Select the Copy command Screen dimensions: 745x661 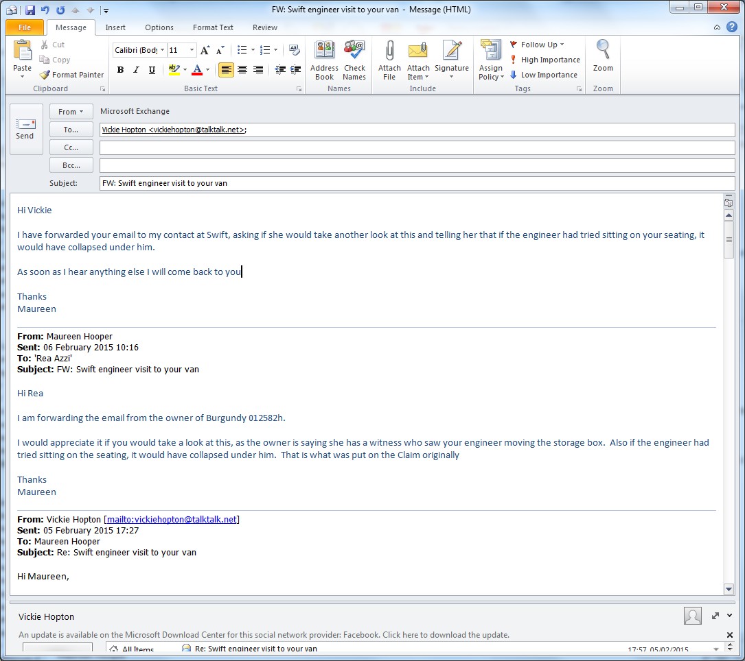coord(55,60)
